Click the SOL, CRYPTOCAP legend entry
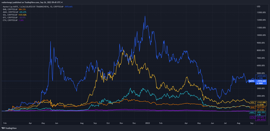 pyautogui.click(x=10, y=15)
